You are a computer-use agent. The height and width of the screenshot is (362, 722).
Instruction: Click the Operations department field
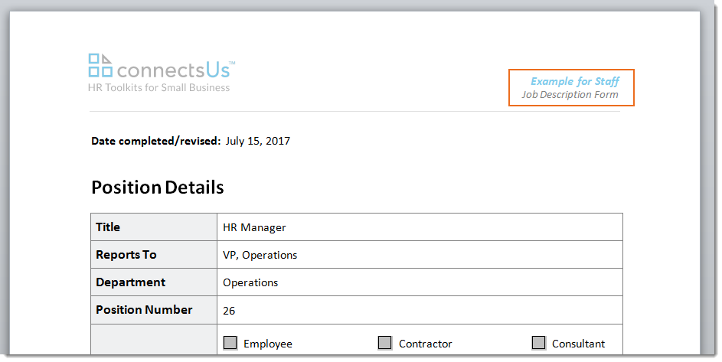point(420,282)
